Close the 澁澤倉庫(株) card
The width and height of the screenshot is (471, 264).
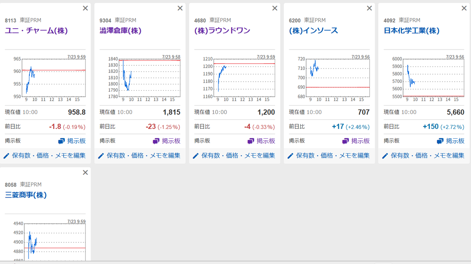(x=180, y=8)
